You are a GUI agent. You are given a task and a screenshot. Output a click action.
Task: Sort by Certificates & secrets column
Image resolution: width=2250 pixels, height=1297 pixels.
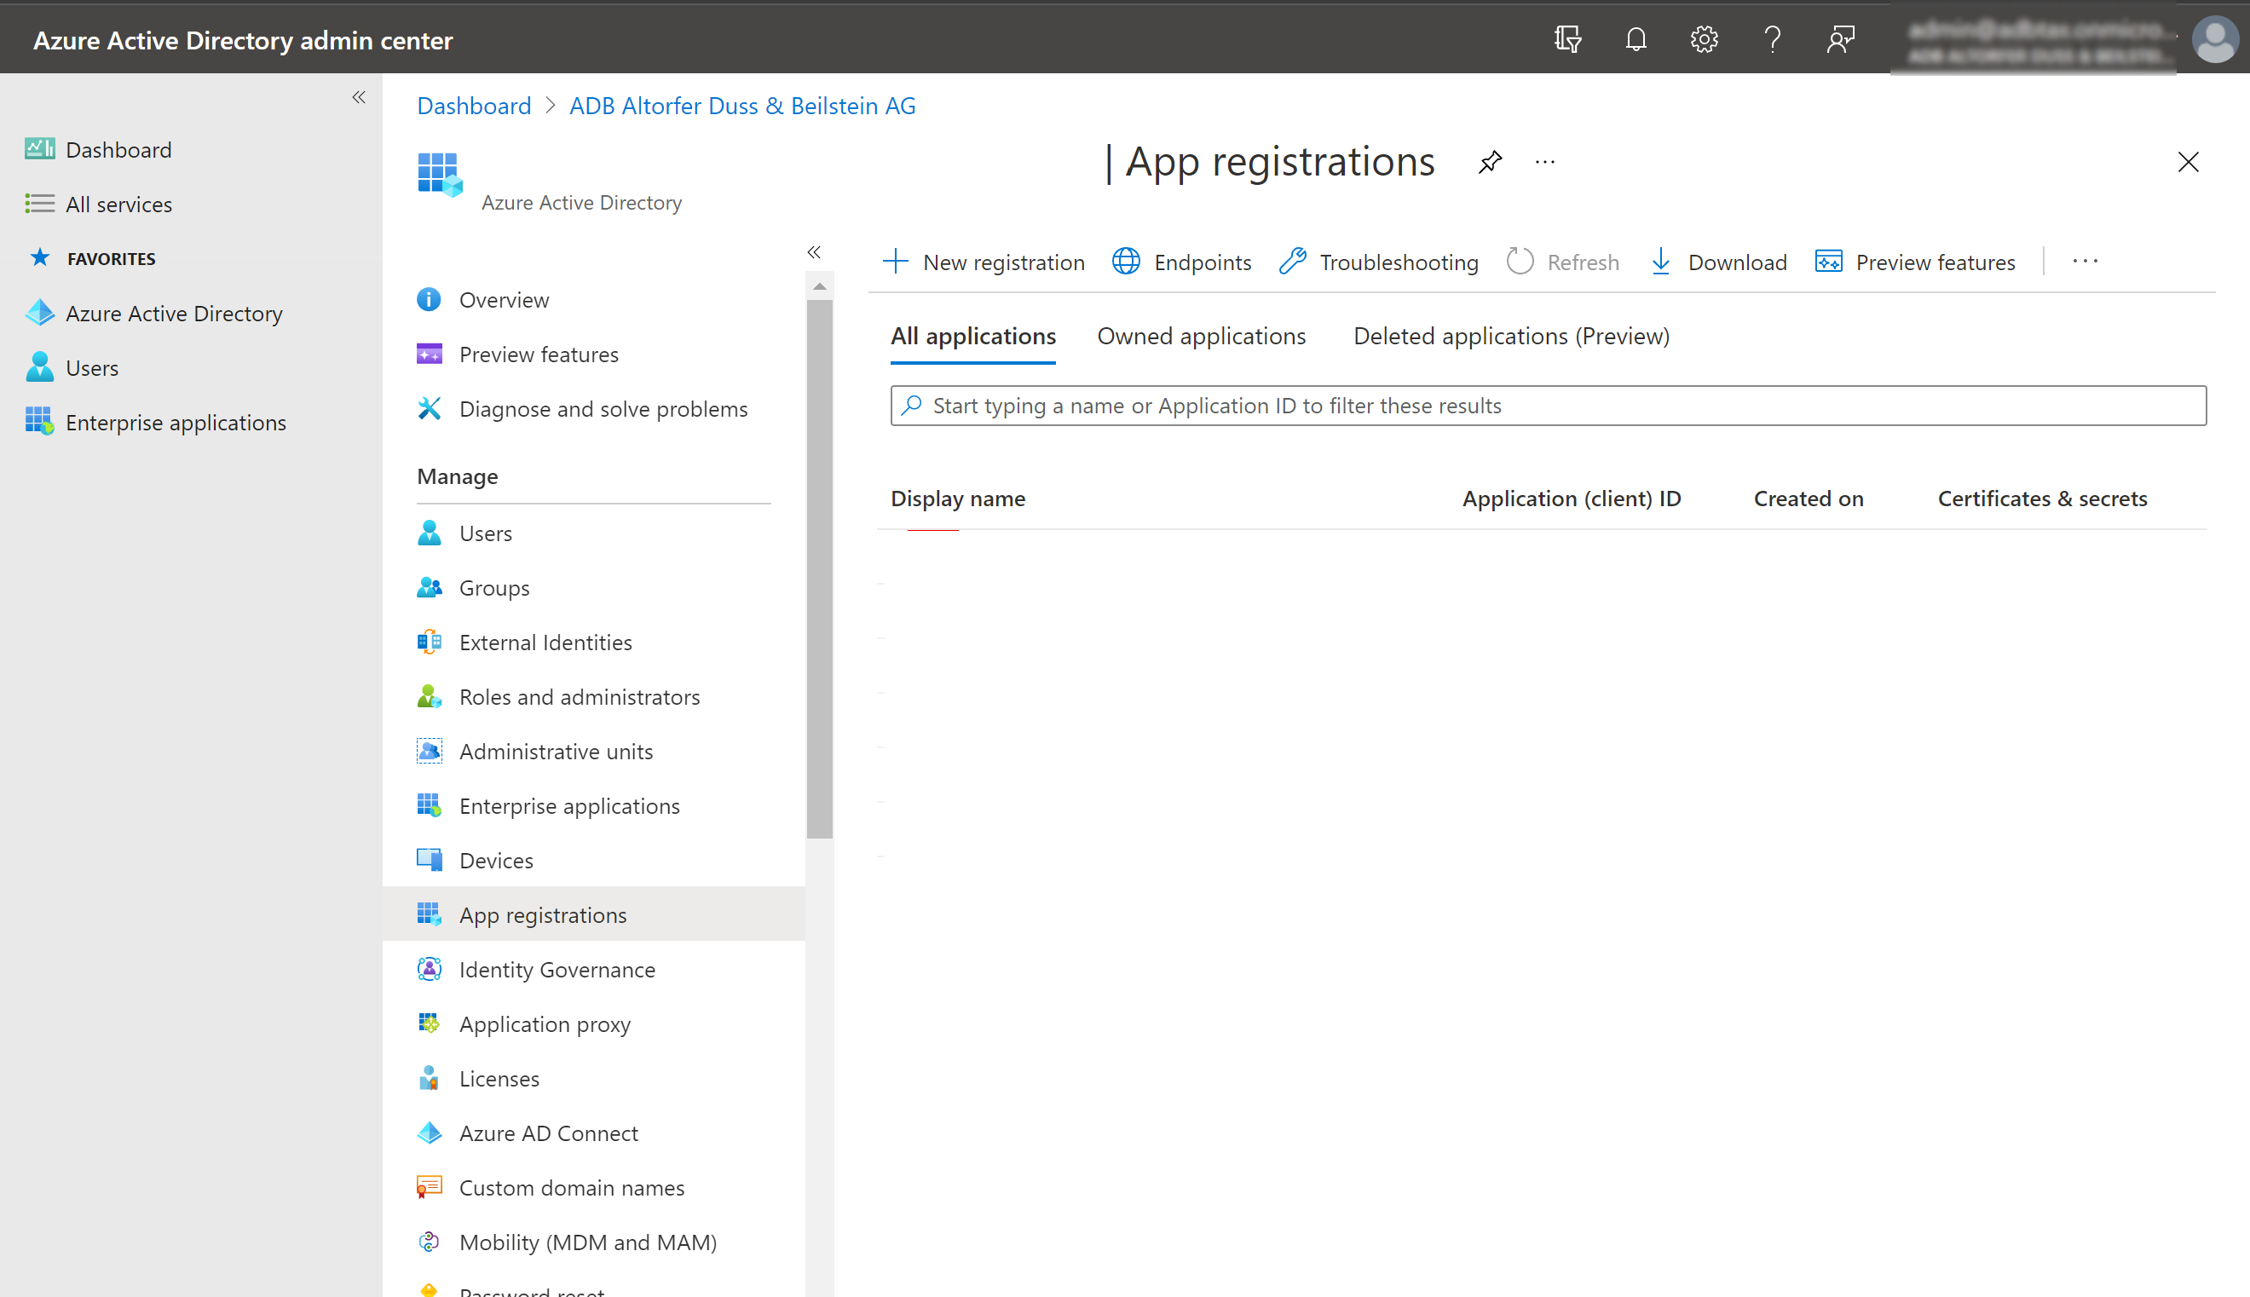[2041, 499]
